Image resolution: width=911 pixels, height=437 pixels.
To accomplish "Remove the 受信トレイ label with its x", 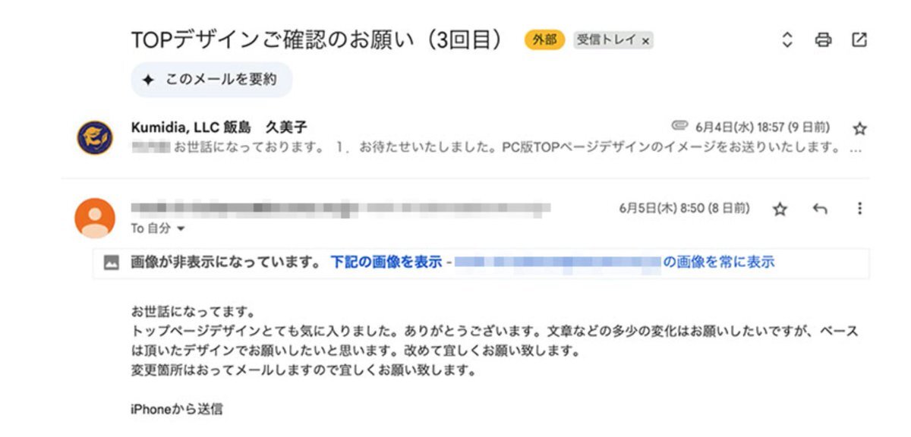I will coord(645,42).
